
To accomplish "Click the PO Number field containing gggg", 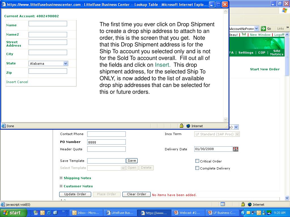I will click(106, 142).
